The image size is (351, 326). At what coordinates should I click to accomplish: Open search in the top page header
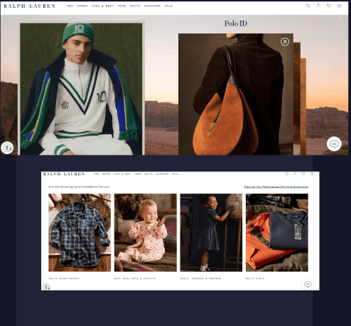point(308,6)
